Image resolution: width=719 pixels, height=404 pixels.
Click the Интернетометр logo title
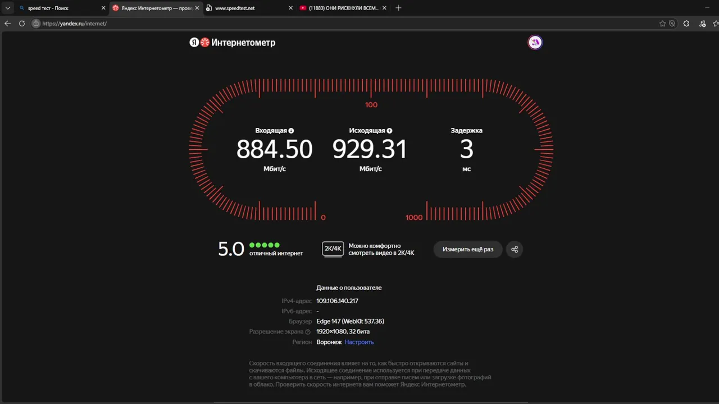pyautogui.click(x=243, y=43)
